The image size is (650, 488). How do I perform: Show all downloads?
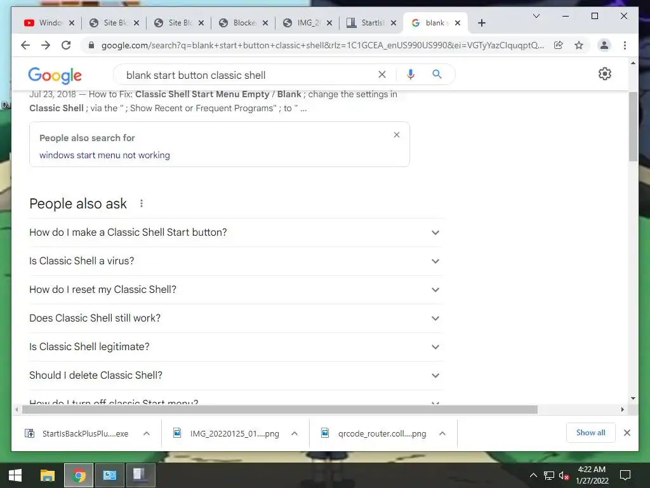click(x=591, y=433)
